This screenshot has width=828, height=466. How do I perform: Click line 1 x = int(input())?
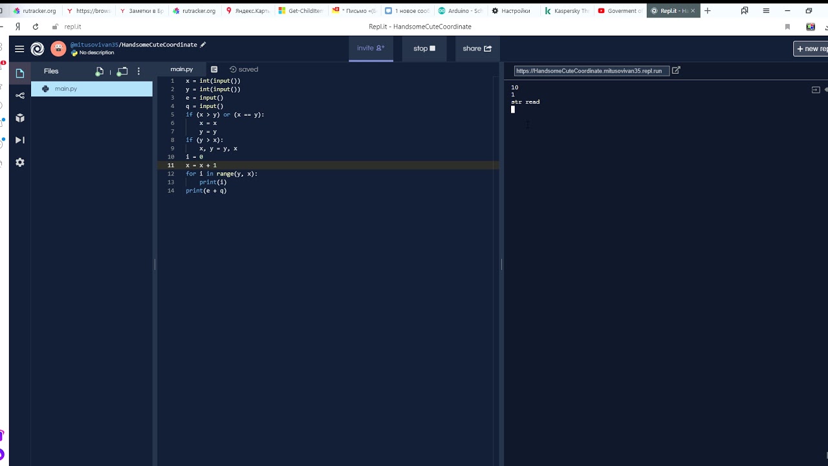213,81
